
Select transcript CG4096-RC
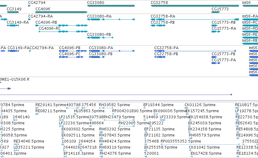tap(50, 29)
